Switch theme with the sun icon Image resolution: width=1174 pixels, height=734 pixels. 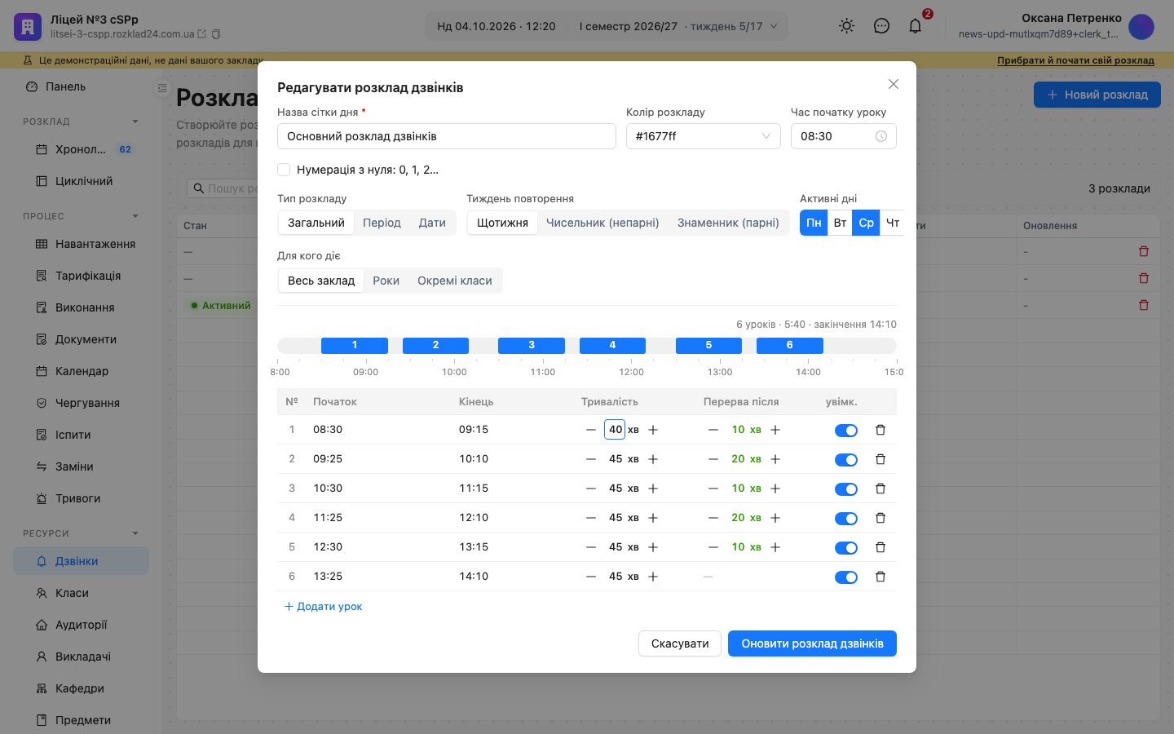[x=847, y=26]
